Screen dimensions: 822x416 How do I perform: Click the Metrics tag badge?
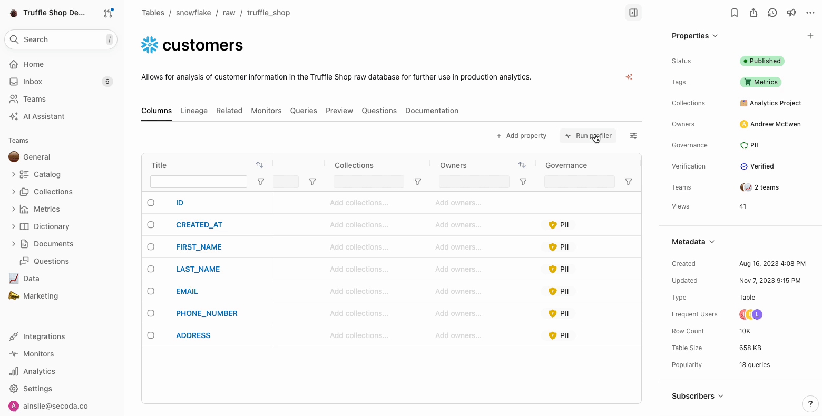(x=761, y=82)
